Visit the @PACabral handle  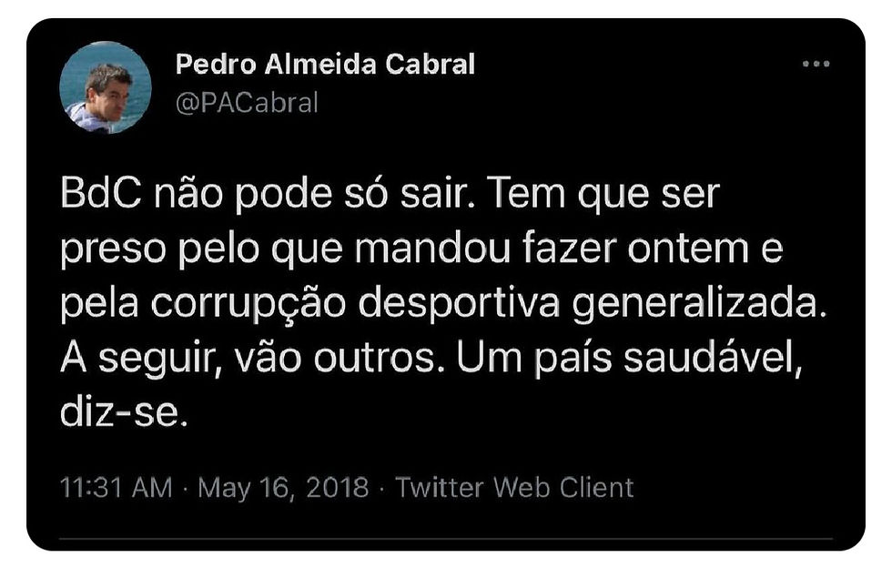pos(247,103)
